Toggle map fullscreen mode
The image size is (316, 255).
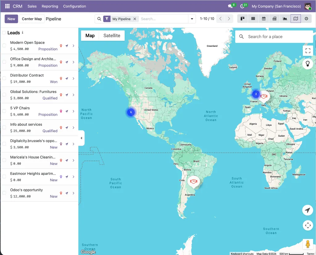[308, 50]
